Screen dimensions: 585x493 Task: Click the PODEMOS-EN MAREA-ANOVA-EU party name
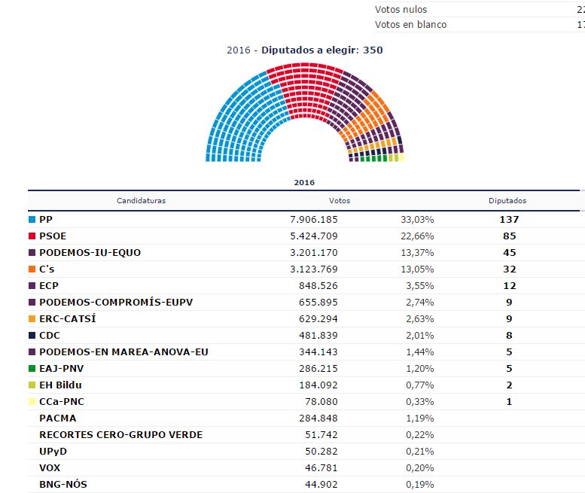[123, 352]
